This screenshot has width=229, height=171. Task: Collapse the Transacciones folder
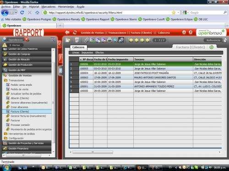(x=16, y=80)
